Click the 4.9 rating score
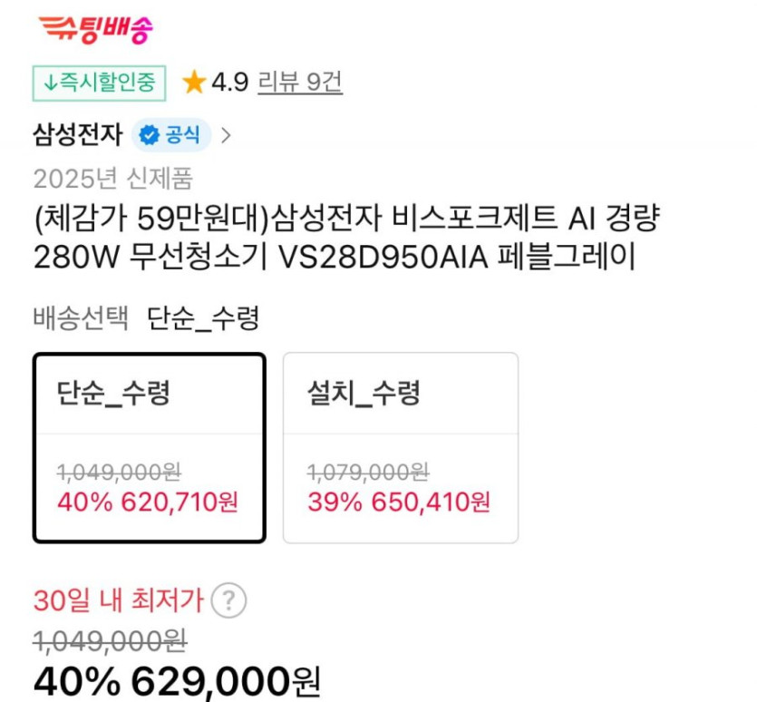The image size is (757, 702). pos(229,83)
